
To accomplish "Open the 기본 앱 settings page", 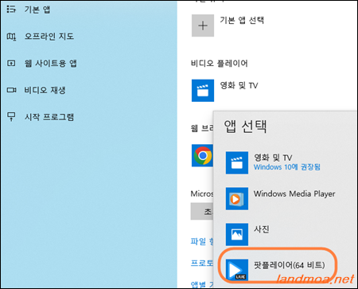I will (37, 10).
